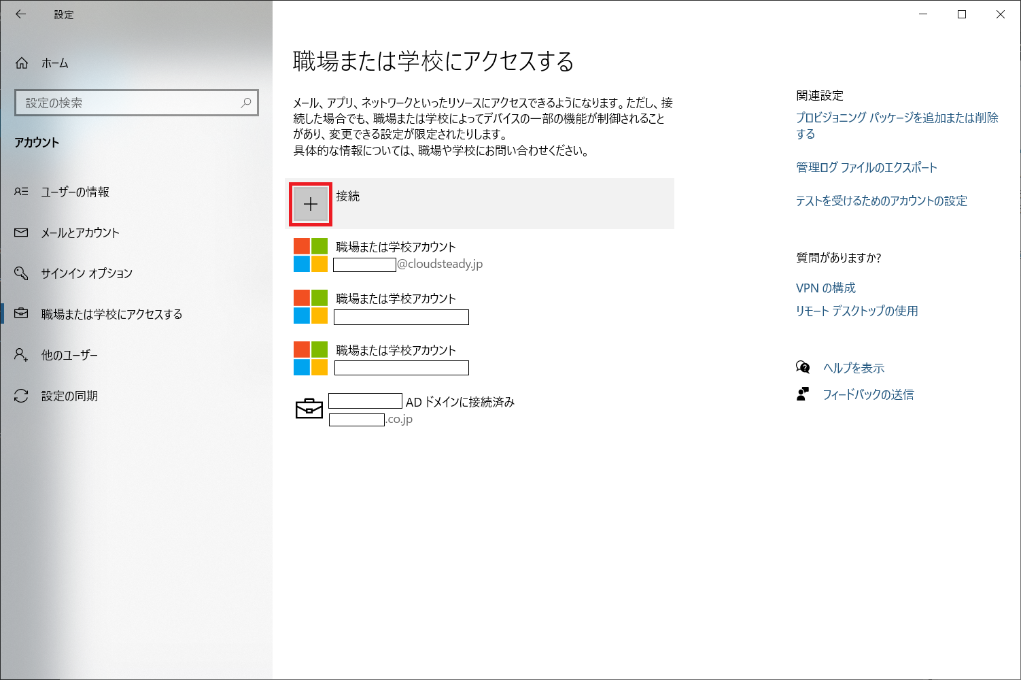This screenshot has width=1021, height=680.
Task: Click the 接続 label text
Action: tap(348, 196)
